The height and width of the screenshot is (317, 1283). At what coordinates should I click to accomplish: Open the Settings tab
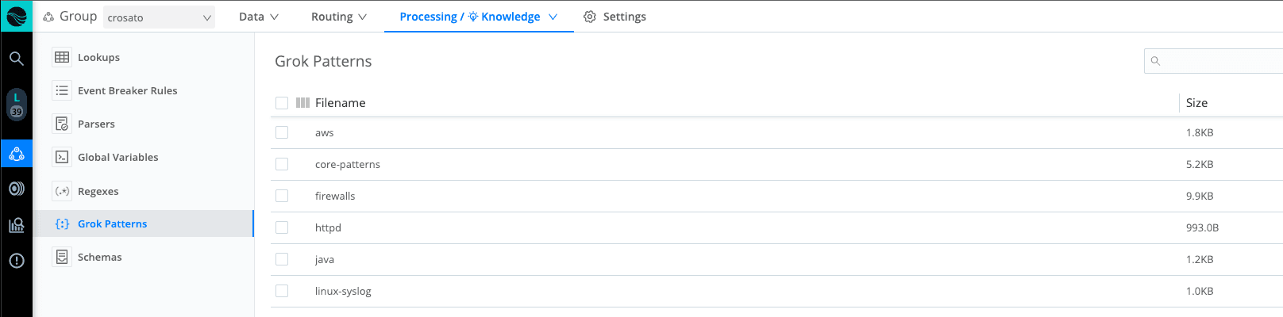[615, 17]
